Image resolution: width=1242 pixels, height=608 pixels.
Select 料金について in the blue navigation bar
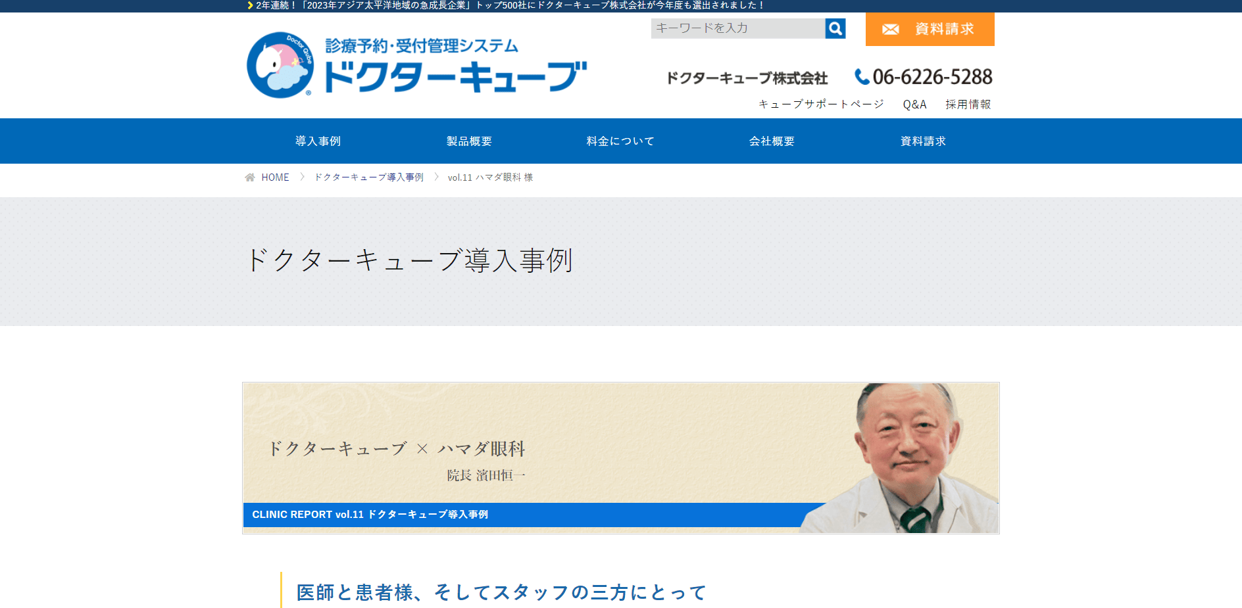pyautogui.click(x=621, y=141)
